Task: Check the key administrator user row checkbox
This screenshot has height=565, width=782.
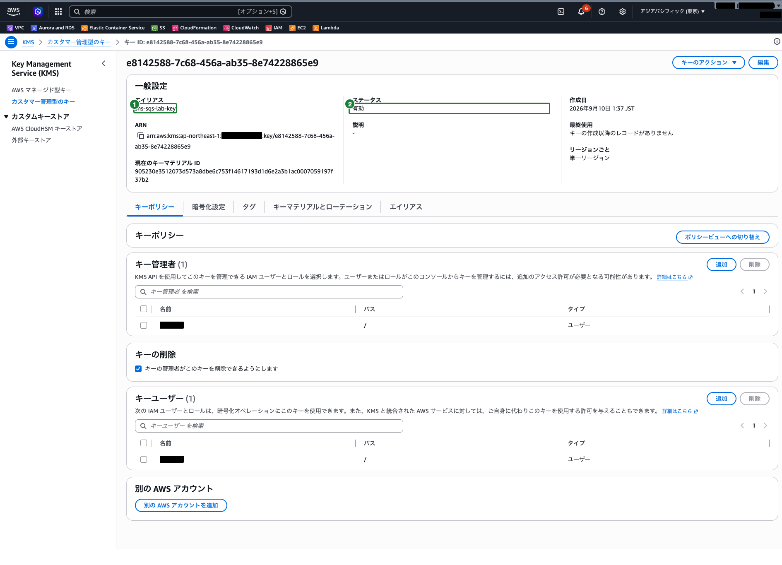Action: point(144,325)
